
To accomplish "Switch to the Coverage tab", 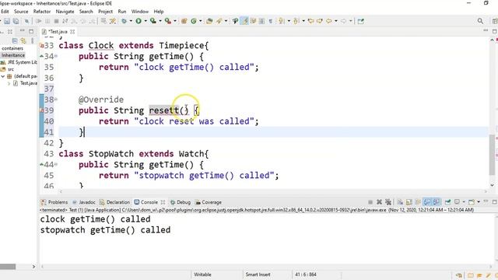I will [x=209, y=202].
